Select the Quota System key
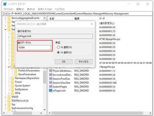Viewport: 154px width, 116px height. click(x=23, y=86)
